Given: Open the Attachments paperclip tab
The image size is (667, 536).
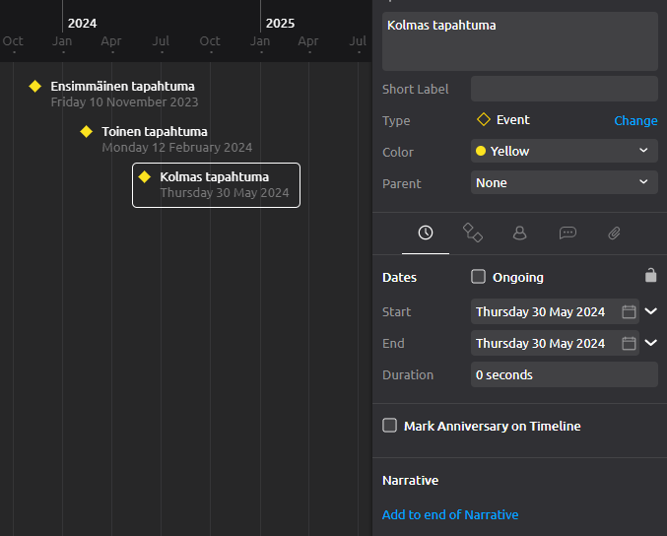Looking at the screenshot, I should [614, 233].
